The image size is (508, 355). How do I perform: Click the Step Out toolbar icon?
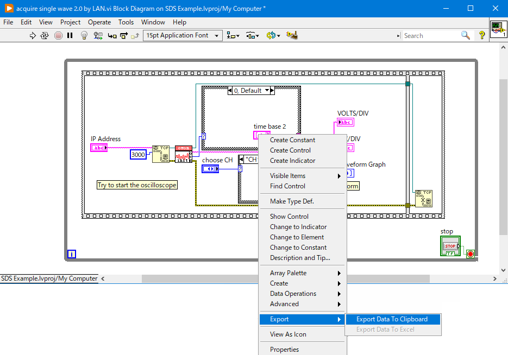pyautogui.click(x=135, y=36)
